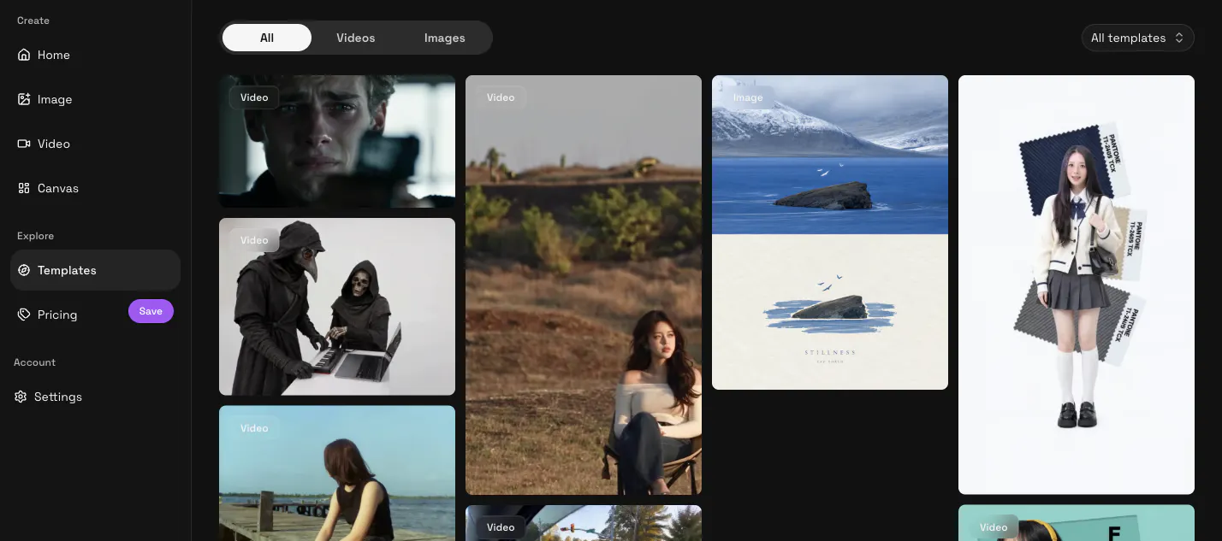
Task: Click the Templates compass icon
Action: pos(24,270)
